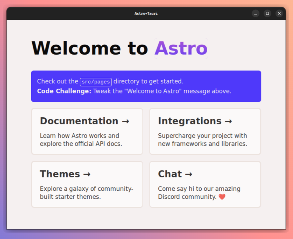Minimize the Astro+Tauri window
293x239 pixels.
(x=255, y=14)
